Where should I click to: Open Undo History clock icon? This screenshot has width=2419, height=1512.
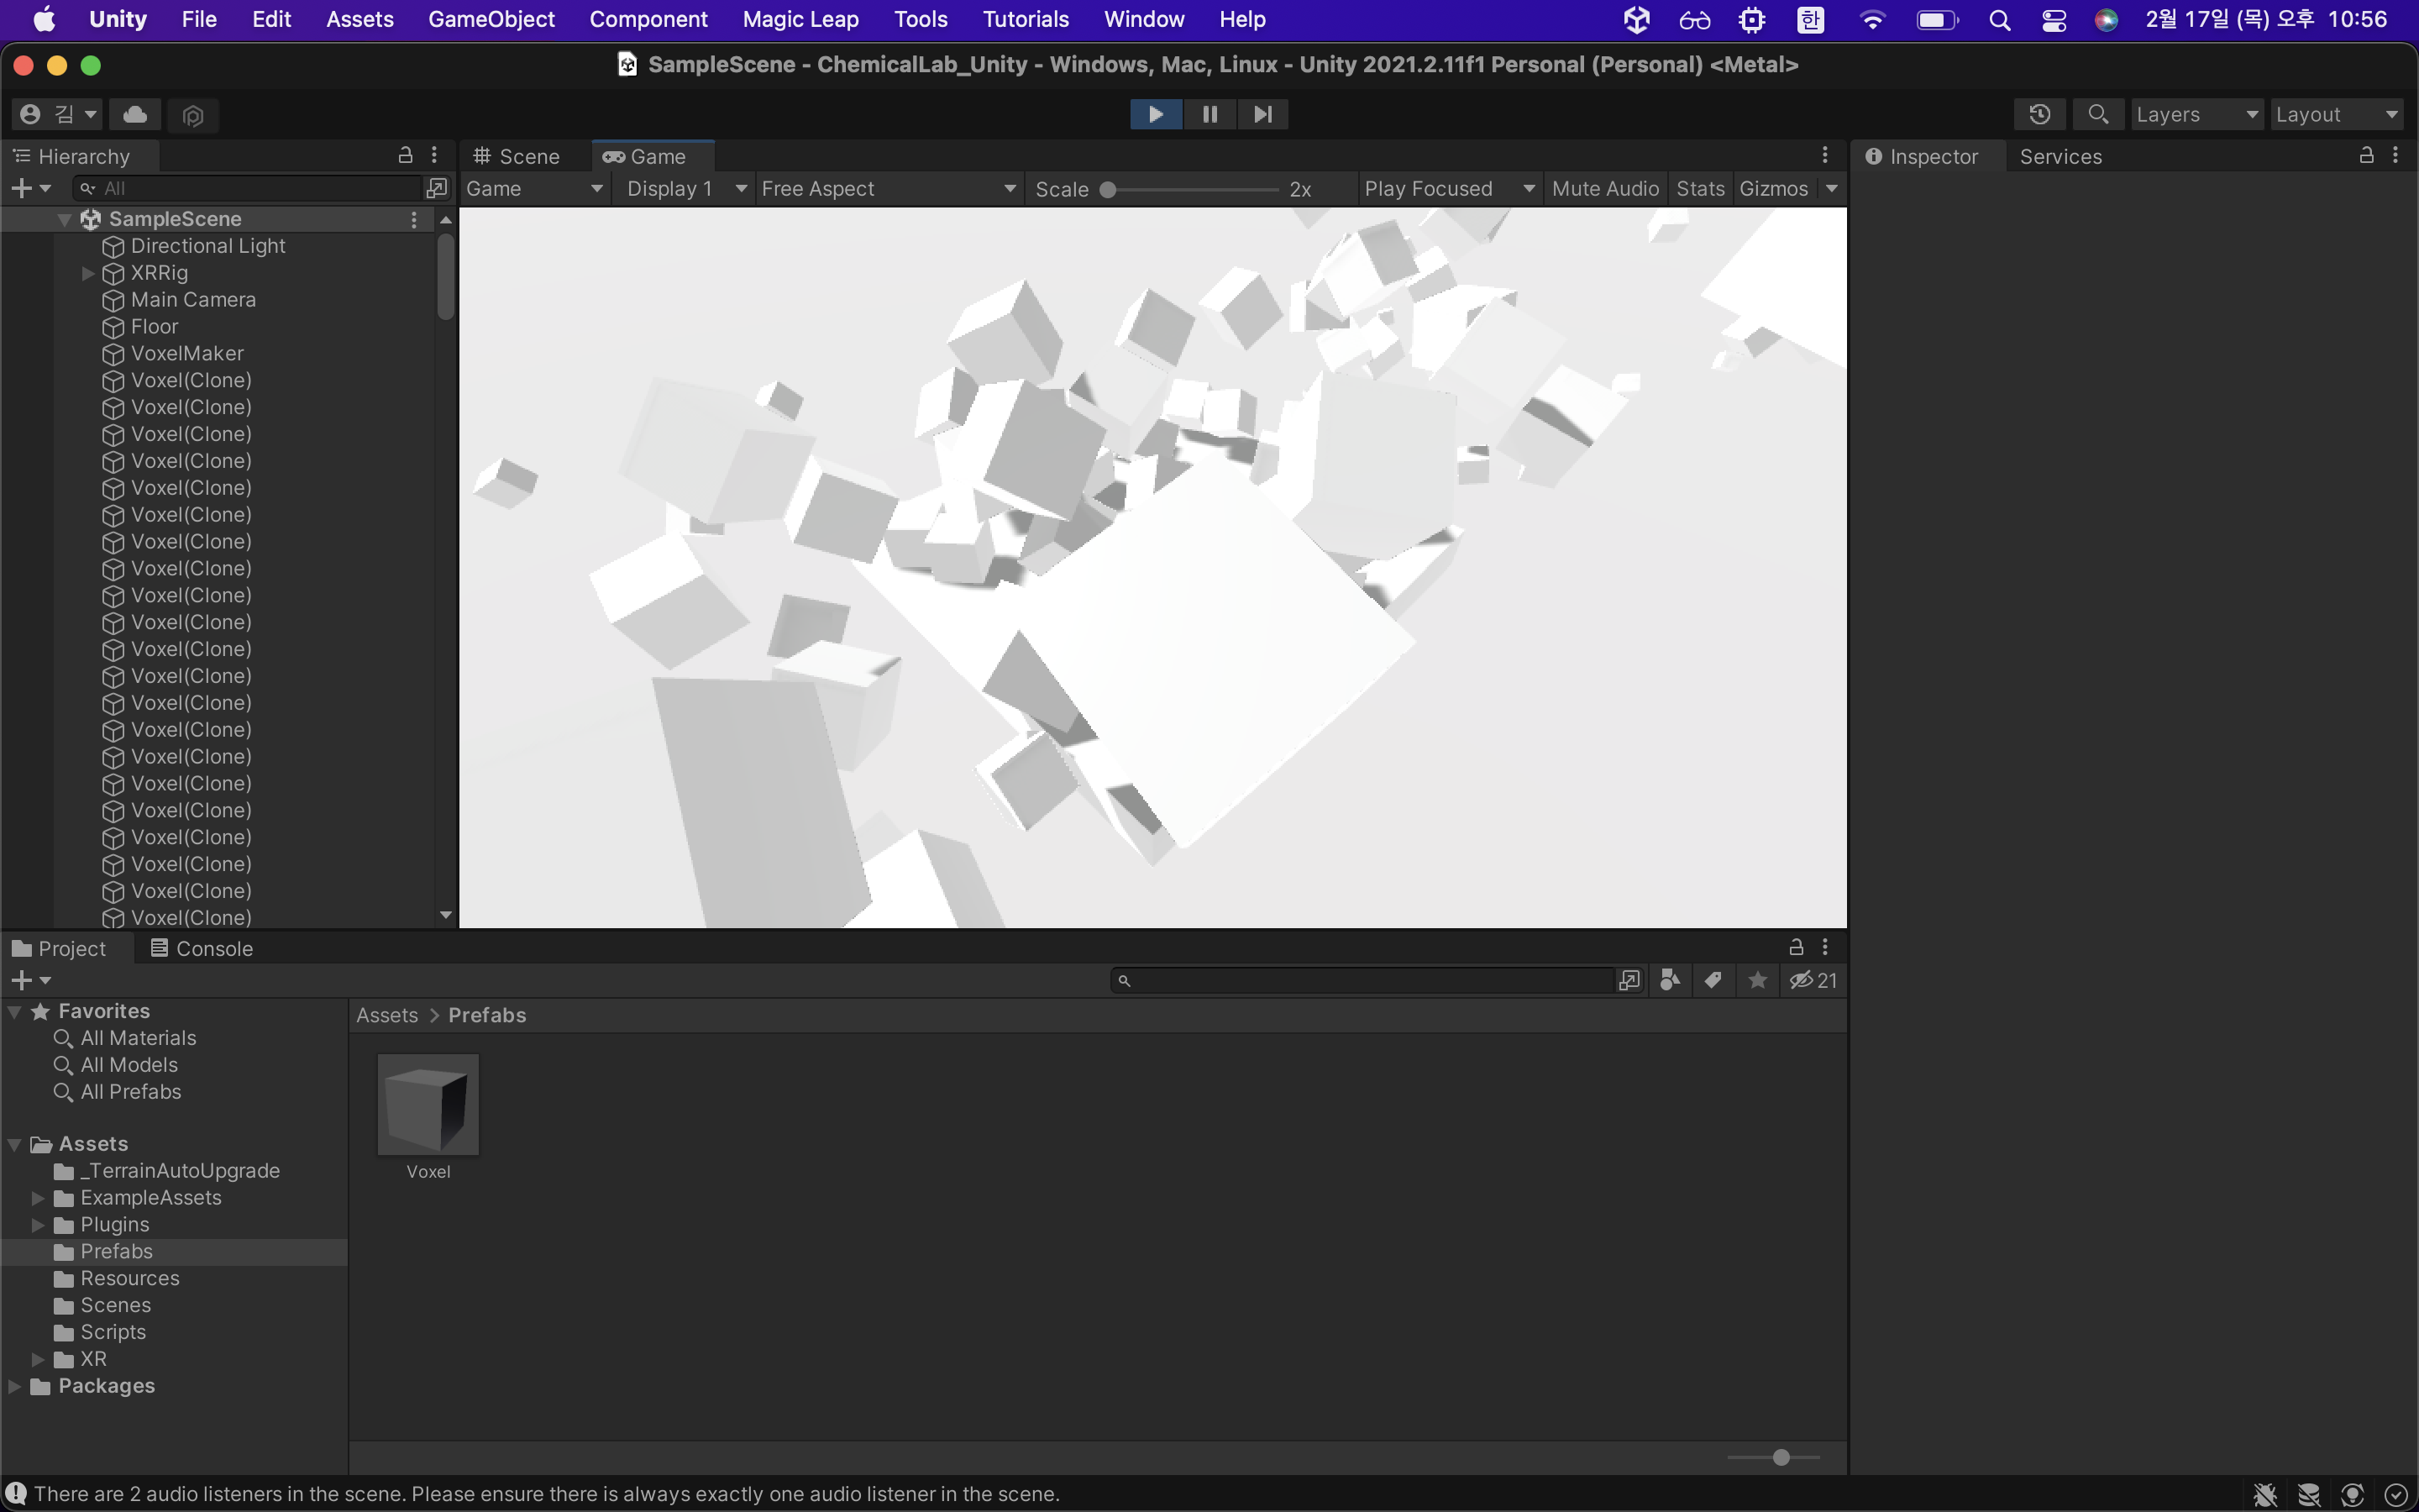[2039, 114]
